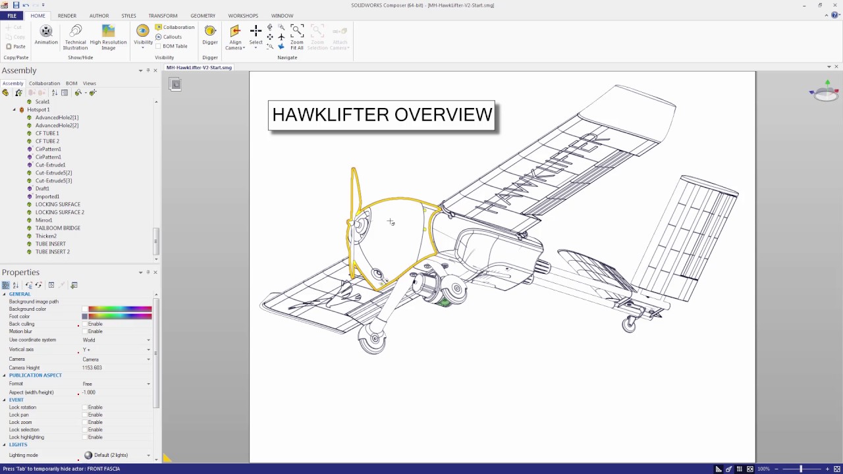Click the alphabetical sort icon in Assembly toolbar
This screenshot has height=474, width=843.
[x=55, y=93]
